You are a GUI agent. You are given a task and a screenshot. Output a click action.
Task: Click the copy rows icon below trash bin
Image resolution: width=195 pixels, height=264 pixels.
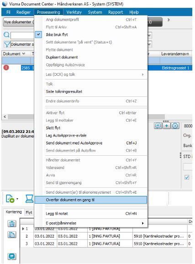(x=11, y=235)
